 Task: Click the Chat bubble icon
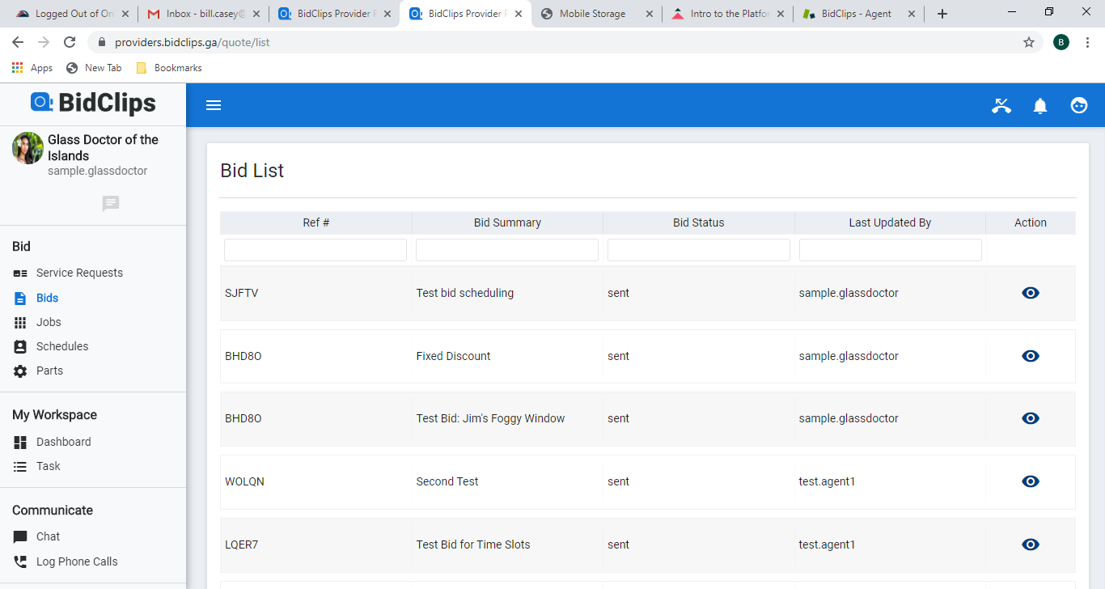(x=20, y=537)
